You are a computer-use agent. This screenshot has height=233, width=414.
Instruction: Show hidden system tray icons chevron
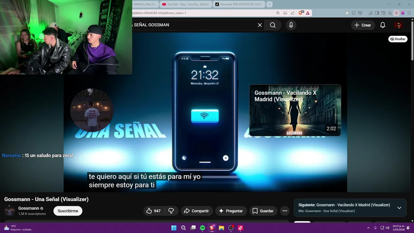click(368, 228)
